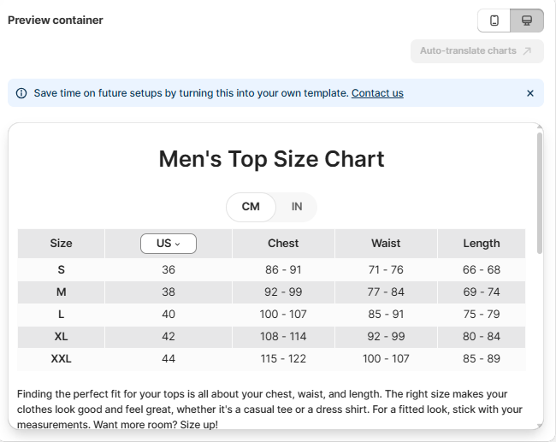The image size is (556, 442).
Task: Click waist value 77 - 84
Action: tap(386, 292)
